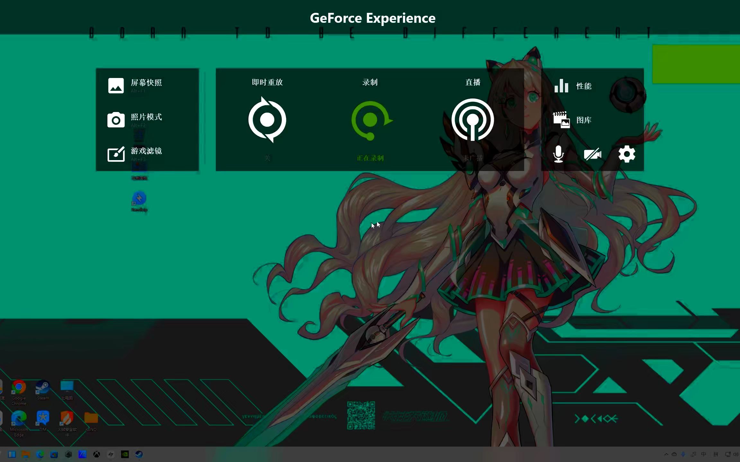Toggle the camera on or off
This screenshot has height=462, width=740.
(593, 154)
